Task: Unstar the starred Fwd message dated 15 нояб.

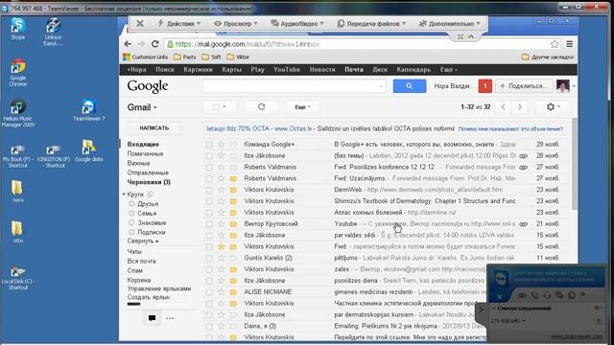Action: [x=222, y=246]
